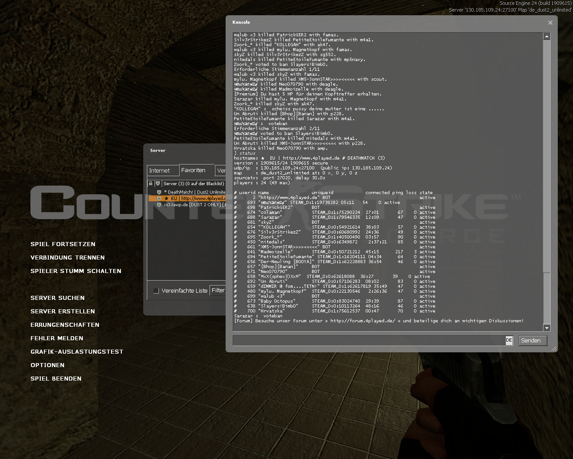Click the DE language indicator in console input
Image resolution: width=573 pixels, height=459 pixels.
(x=509, y=340)
